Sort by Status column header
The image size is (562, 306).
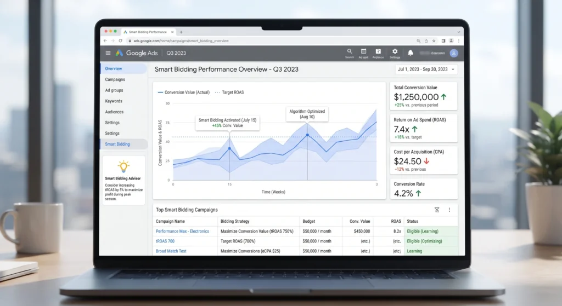[413, 221]
